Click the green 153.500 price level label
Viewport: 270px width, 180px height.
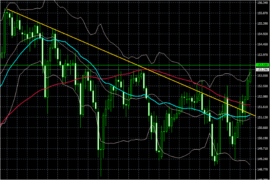pos(263,65)
